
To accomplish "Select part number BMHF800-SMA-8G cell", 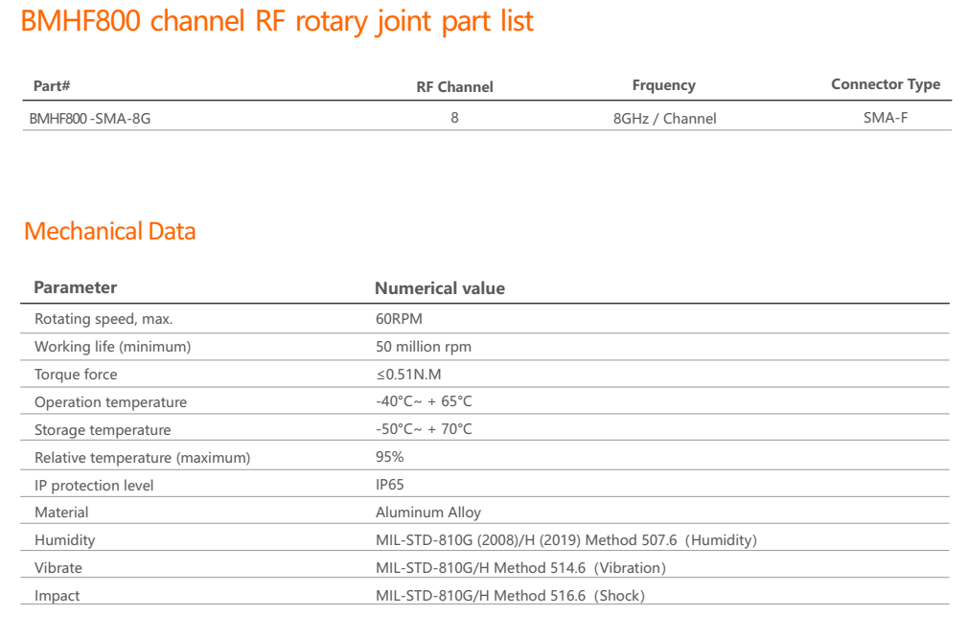I will click(x=90, y=119).
